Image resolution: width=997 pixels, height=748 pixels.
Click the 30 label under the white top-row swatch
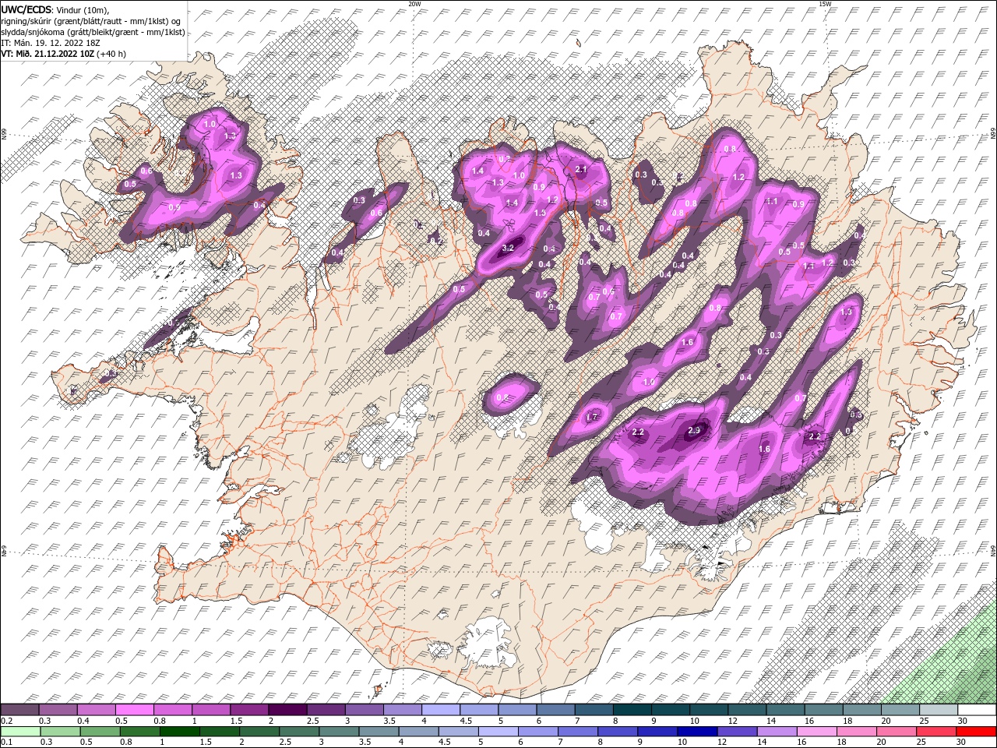pyautogui.click(x=964, y=721)
